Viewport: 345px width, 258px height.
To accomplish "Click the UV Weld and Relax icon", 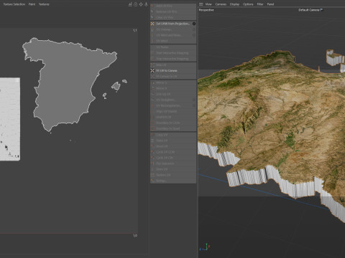I will (152, 35).
